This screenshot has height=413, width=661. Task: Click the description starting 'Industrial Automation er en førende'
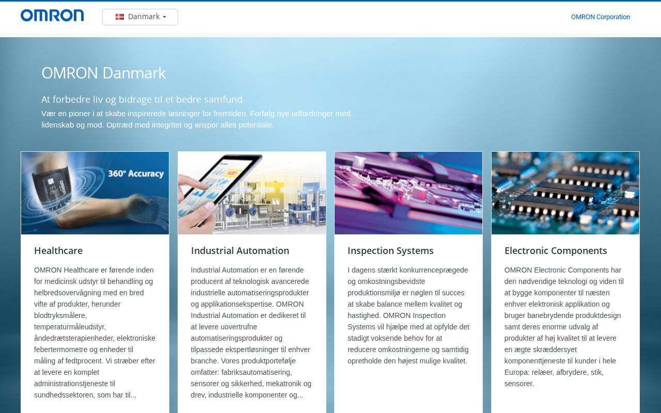tap(251, 332)
